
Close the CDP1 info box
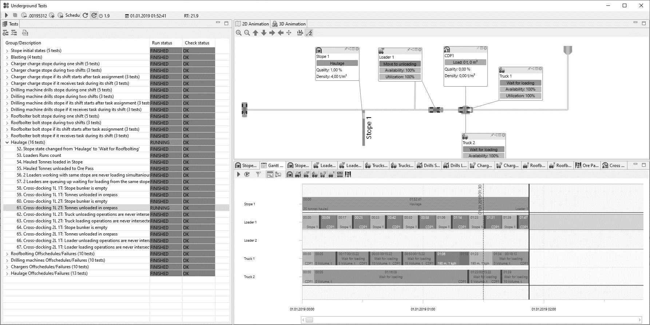tap(485, 48)
